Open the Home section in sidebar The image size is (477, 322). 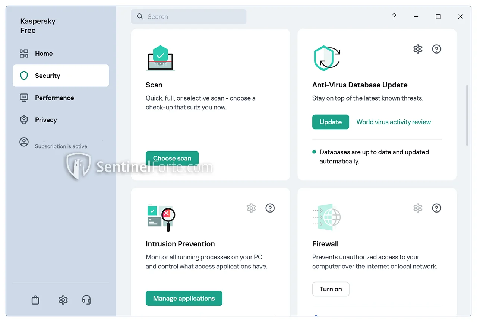point(61,54)
